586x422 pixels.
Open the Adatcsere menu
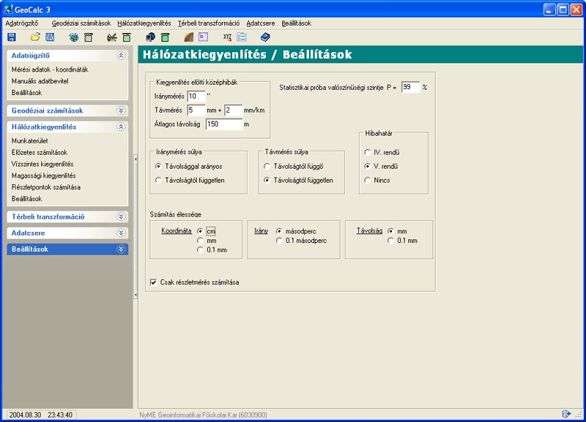point(261,23)
